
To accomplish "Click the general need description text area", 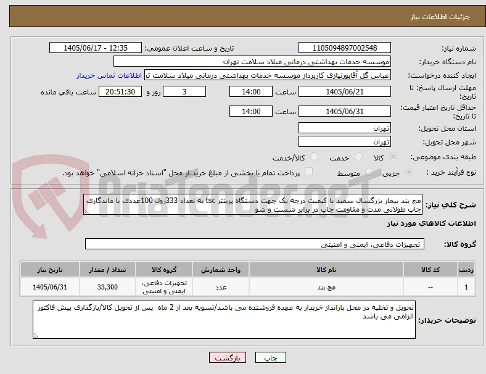I will coord(253,205).
